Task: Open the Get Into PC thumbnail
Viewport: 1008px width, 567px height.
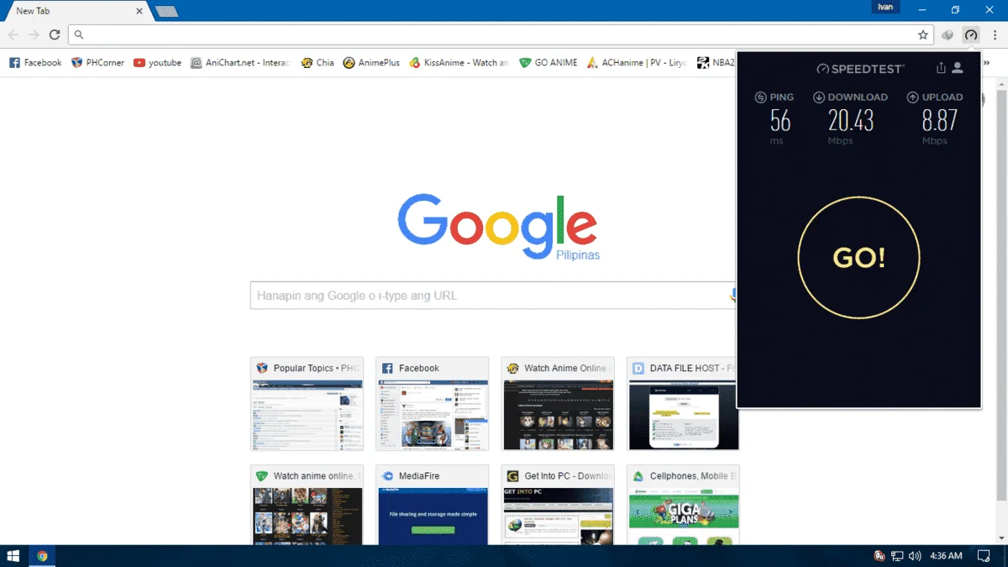Action: [x=558, y=505]
